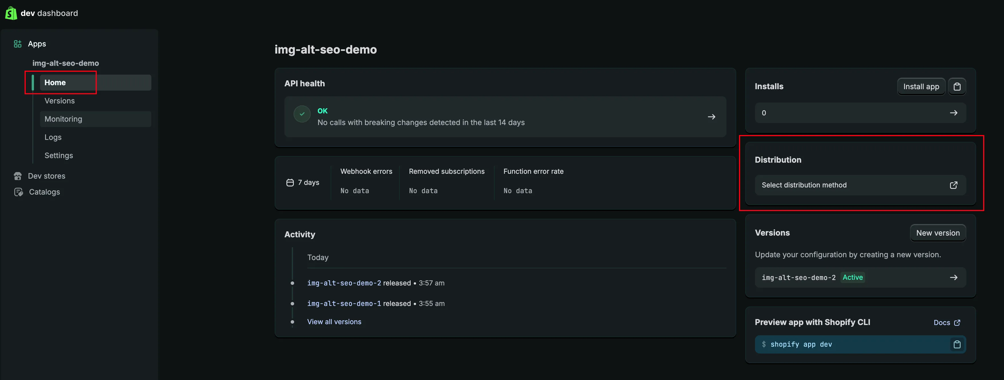1004x380 pixels.
Task: Click the Apps grid icon in sidebar
Action: tap(17, 44)
